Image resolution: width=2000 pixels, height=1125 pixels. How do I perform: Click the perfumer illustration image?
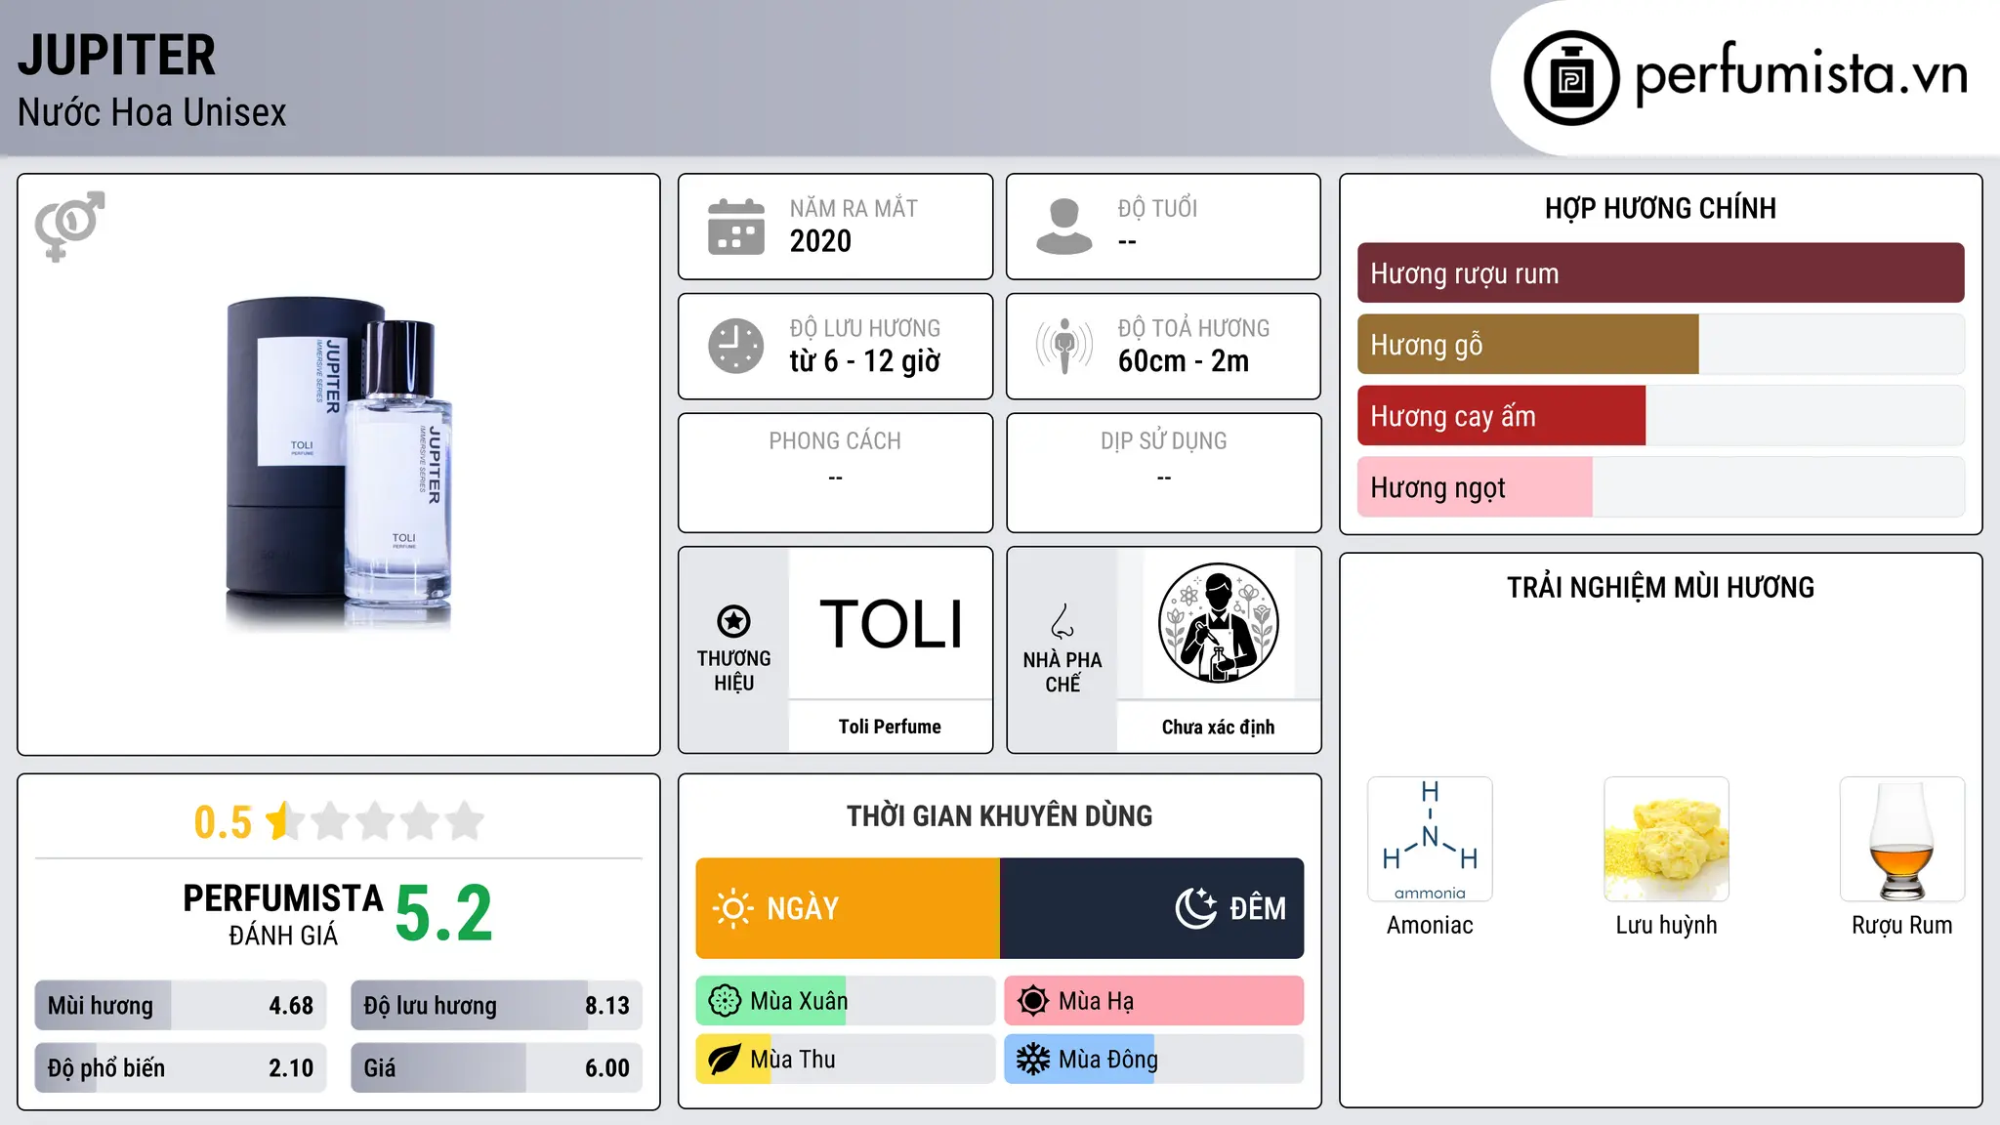[x=1219, y=624]
